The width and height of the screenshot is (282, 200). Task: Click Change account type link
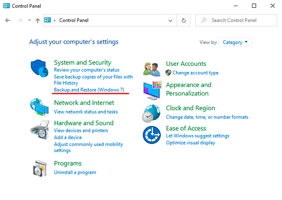[196, 73]
